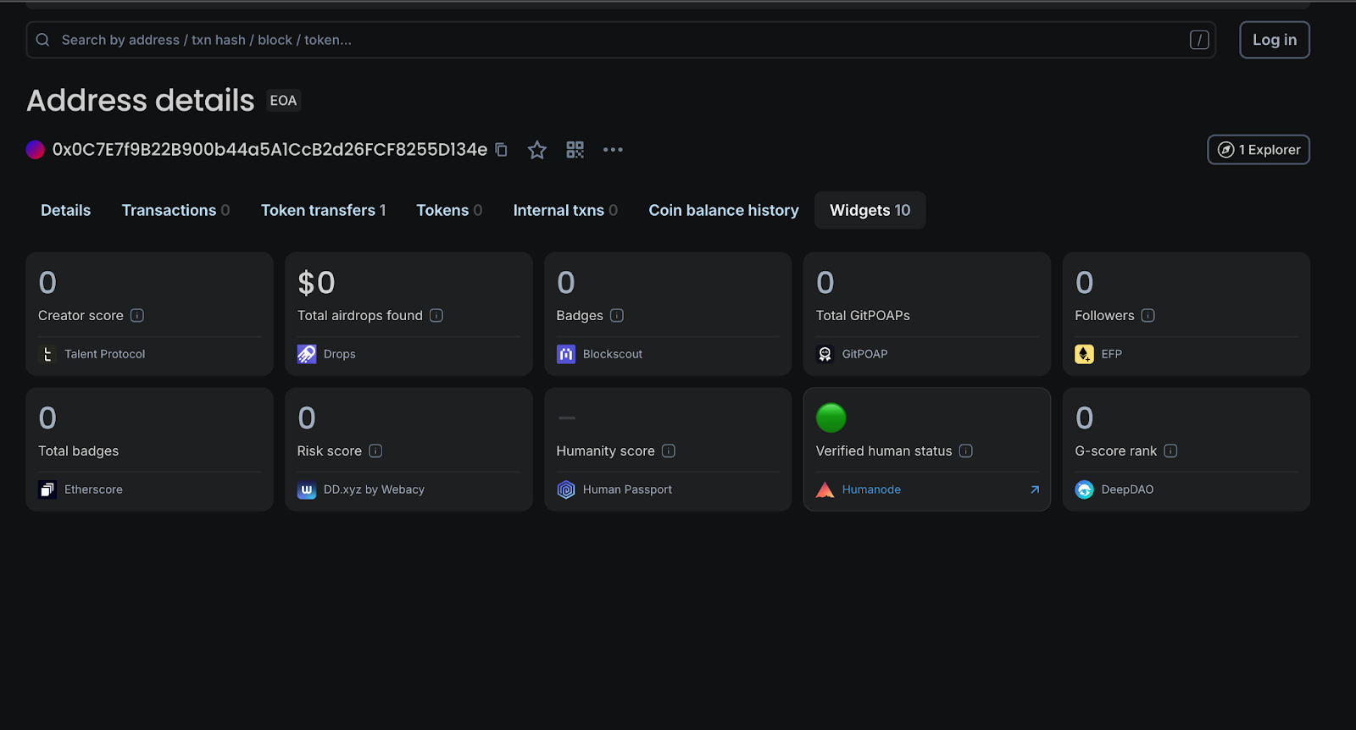Click the DeepDAO logo icon
The height and width of the screenshot is (730, 1356).
(1085, 489)
